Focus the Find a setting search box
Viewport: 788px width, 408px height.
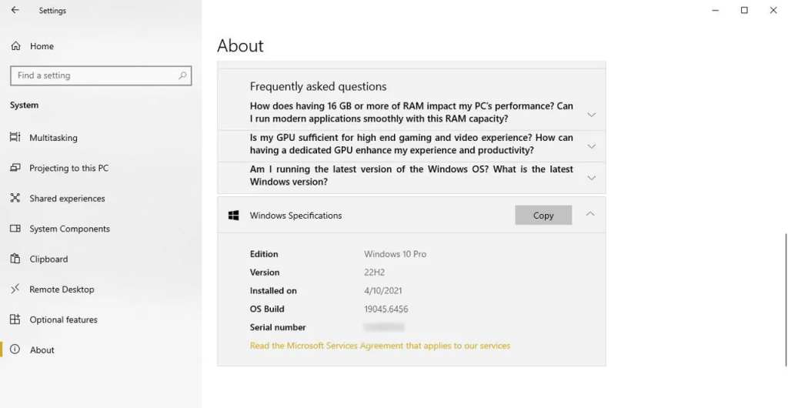coord(92,75)
